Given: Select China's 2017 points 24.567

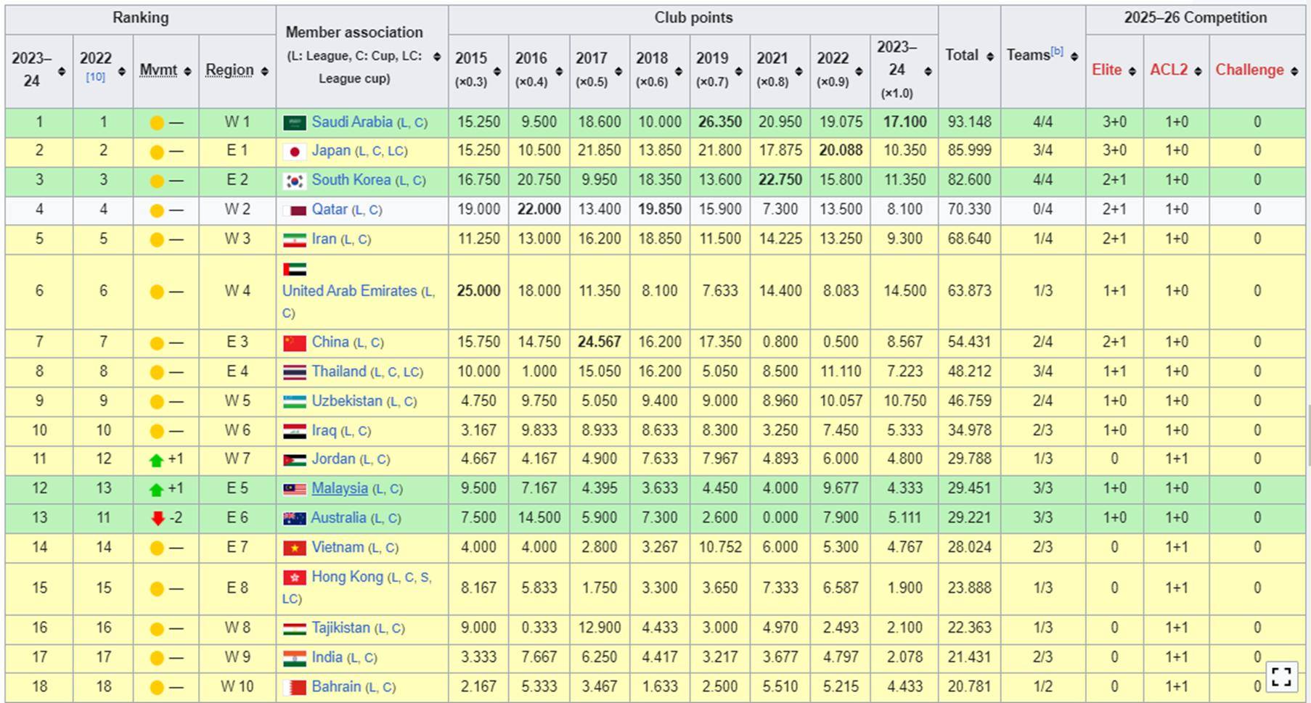Looking at the screenshot, I should tap(599, 342).
